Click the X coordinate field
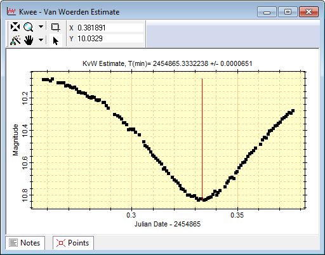 click(x=110, y=28)
